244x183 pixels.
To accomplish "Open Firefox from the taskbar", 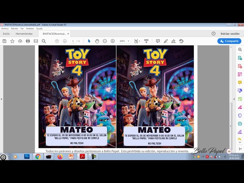I will 60,157.
